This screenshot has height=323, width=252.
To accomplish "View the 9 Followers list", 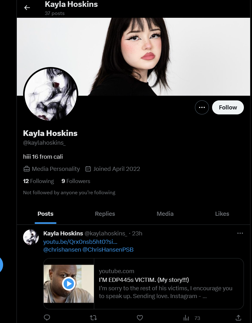I will (x=76, y=181).
